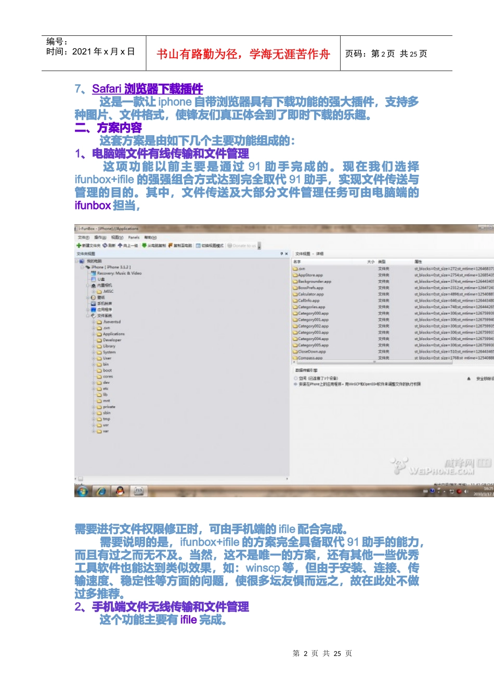Open the toolbar overflow dropdown arrow
Image resolution: width=494 pixels, height=699 pixels.
pyautogui.click(x=259, y=246)
